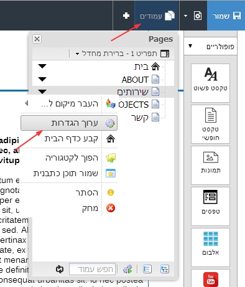The image size is (245, 287).
Task: Add the טקסט פשוט text widget
Action: point(210,83)
